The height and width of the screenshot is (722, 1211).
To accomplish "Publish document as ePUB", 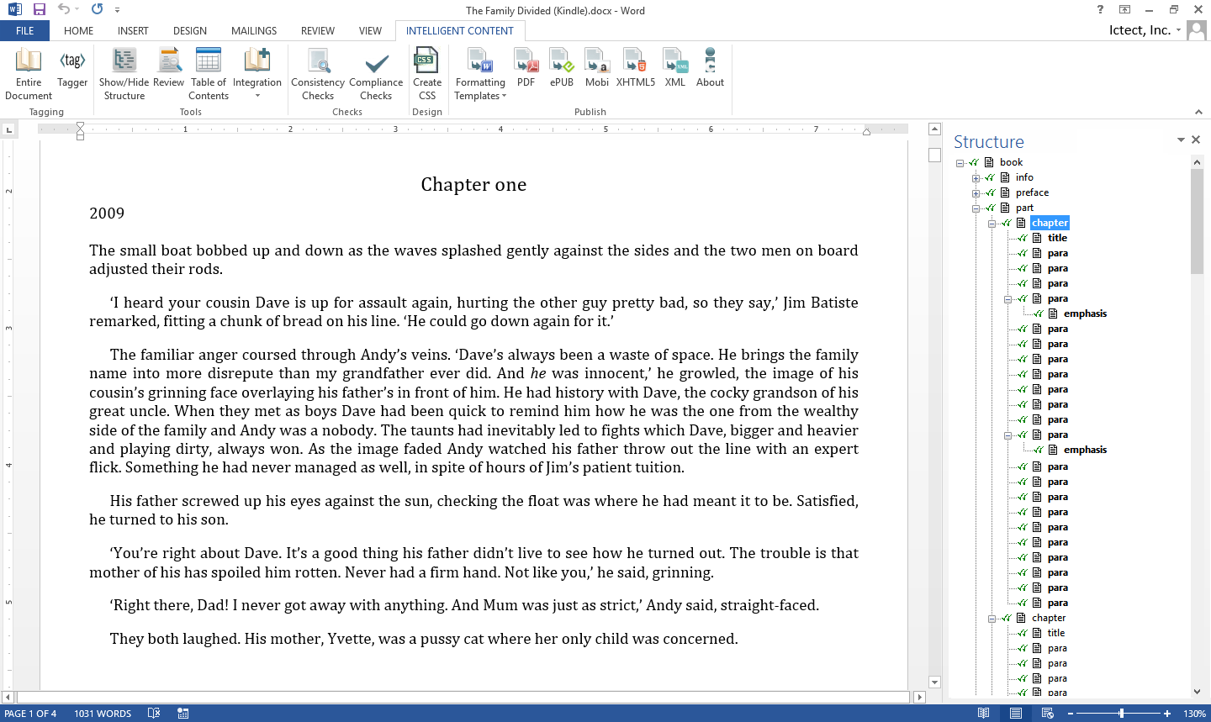I will pyautogui.click(x=562, y=68).
